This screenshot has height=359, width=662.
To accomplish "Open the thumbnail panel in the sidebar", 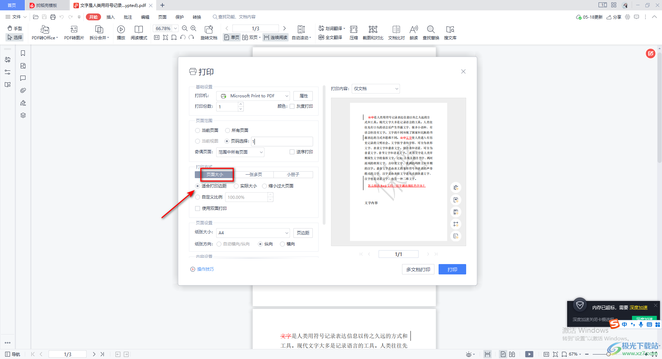I will [x=23, y=66].
